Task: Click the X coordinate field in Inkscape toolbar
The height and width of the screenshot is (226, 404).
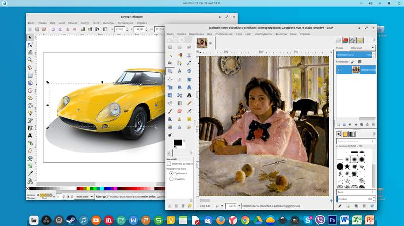Action: [120, 29]
